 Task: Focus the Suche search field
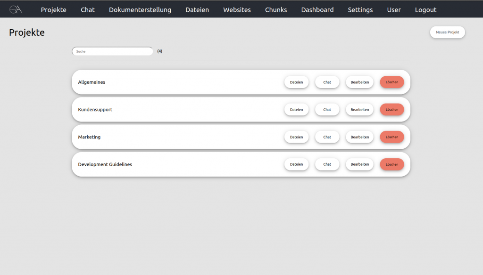tap(112, 51)
